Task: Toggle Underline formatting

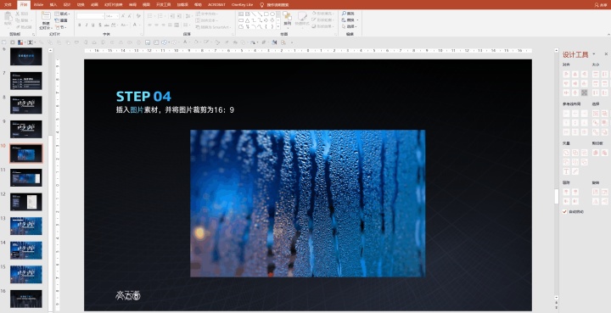Action: click(92, 25)
